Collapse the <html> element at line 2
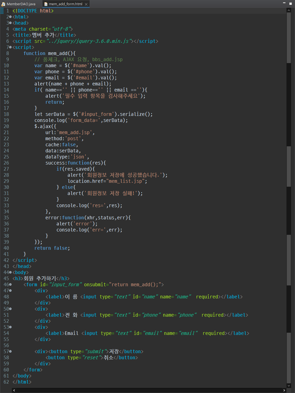295x393 pixels. coord(10,17)
